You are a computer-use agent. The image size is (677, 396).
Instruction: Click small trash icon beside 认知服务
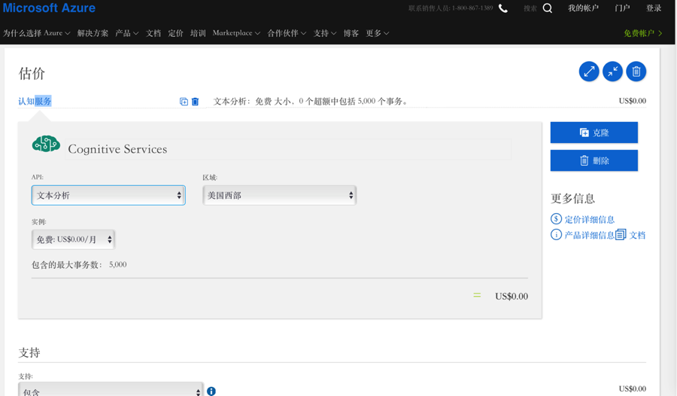(x=195, y=102)
